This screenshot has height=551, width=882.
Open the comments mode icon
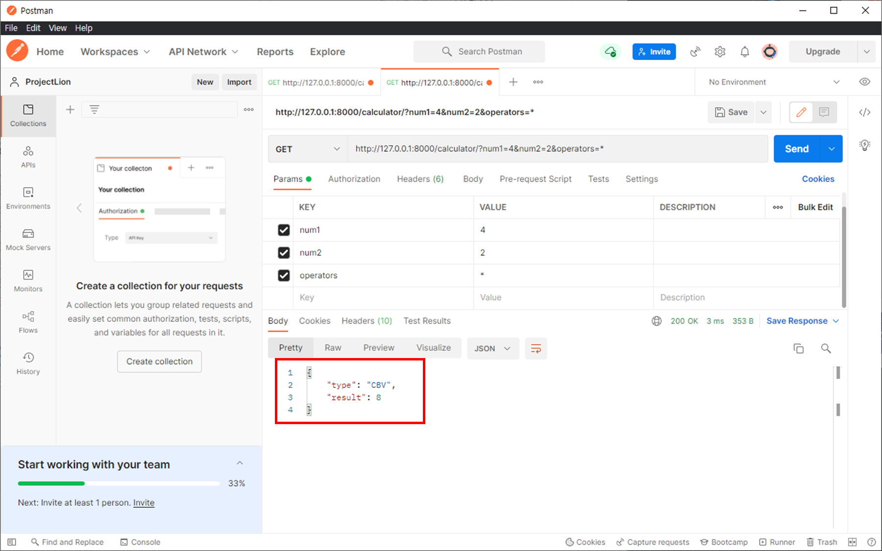(x=824, y=112)
